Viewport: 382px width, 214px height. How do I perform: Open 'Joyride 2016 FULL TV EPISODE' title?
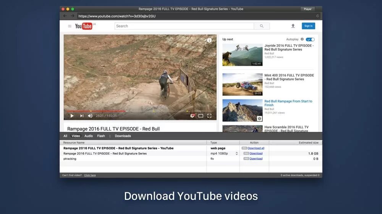tap(289, 47)
